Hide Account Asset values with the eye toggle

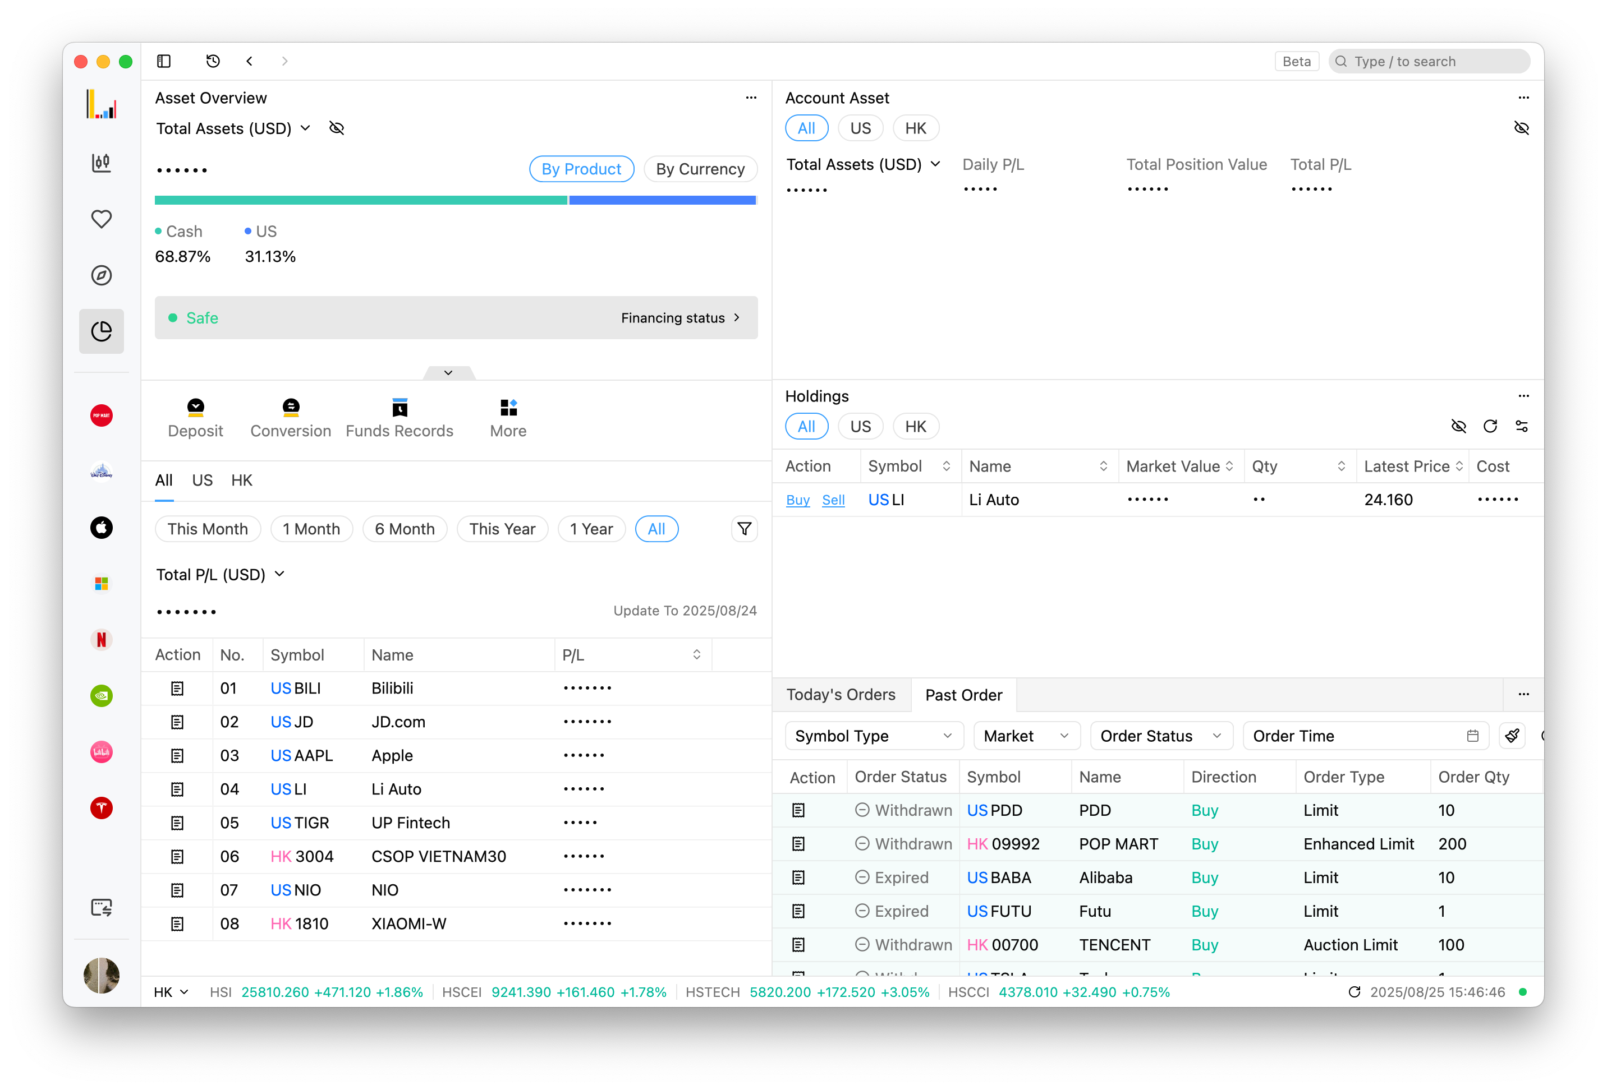pos(1522,128)
